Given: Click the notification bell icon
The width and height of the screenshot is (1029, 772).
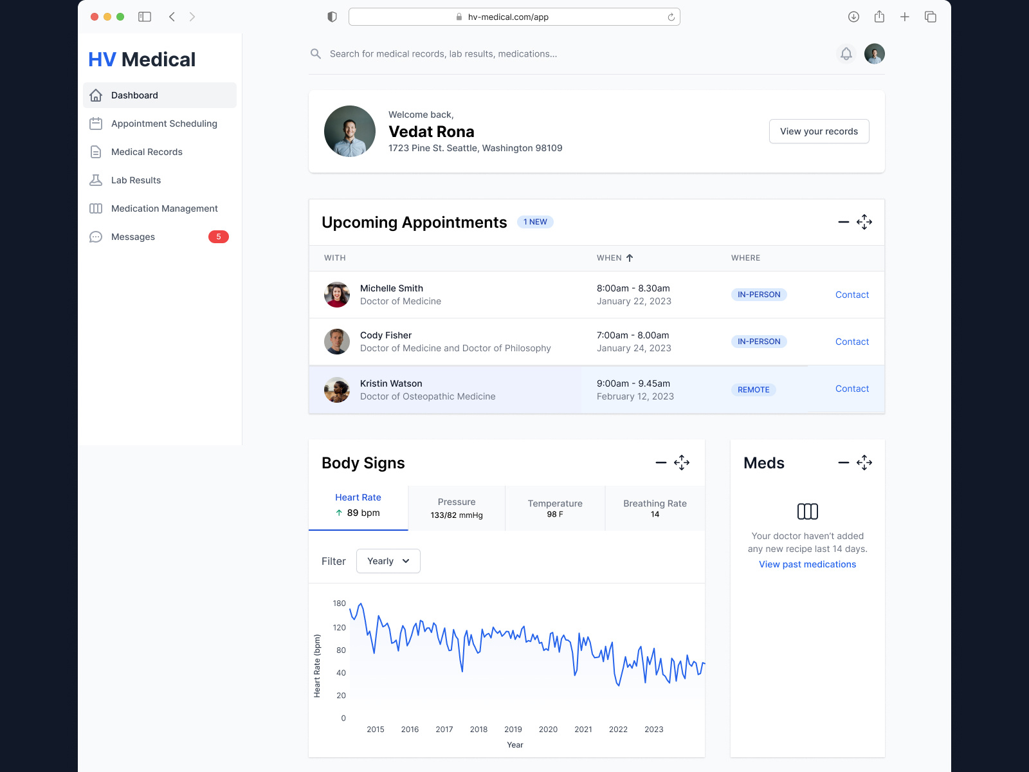Looking at the screenshot, I should (x=846, y=54).
